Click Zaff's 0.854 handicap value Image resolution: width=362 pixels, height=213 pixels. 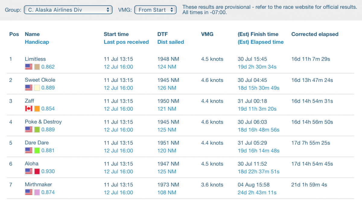point(48,109)
